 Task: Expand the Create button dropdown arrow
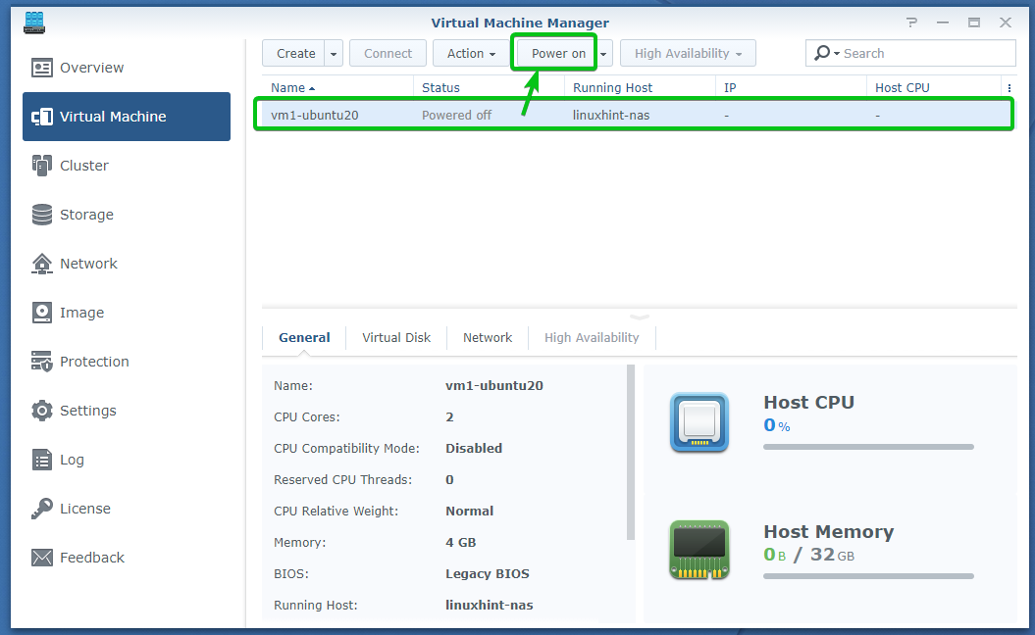pos(335,54)
